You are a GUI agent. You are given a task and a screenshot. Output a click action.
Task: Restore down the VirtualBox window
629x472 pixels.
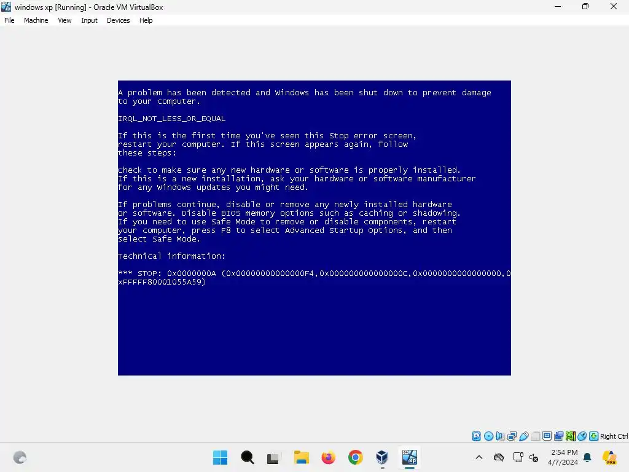pos(585,6)
